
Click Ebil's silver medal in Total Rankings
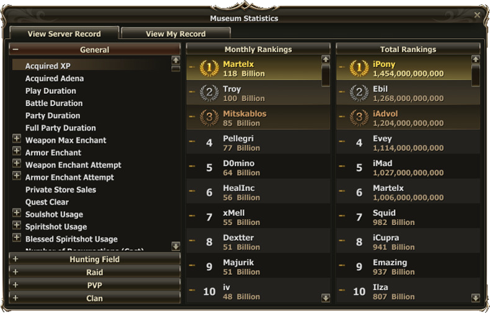[x=359, y=93]
